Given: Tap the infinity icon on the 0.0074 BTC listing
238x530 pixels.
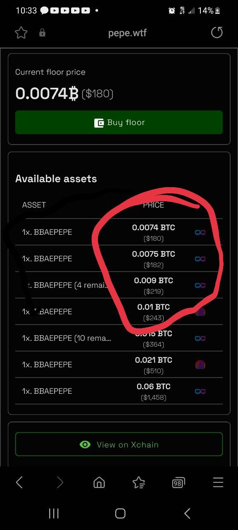Looking at the screenshot, I should pyautogui.click(x=200, y=232).
